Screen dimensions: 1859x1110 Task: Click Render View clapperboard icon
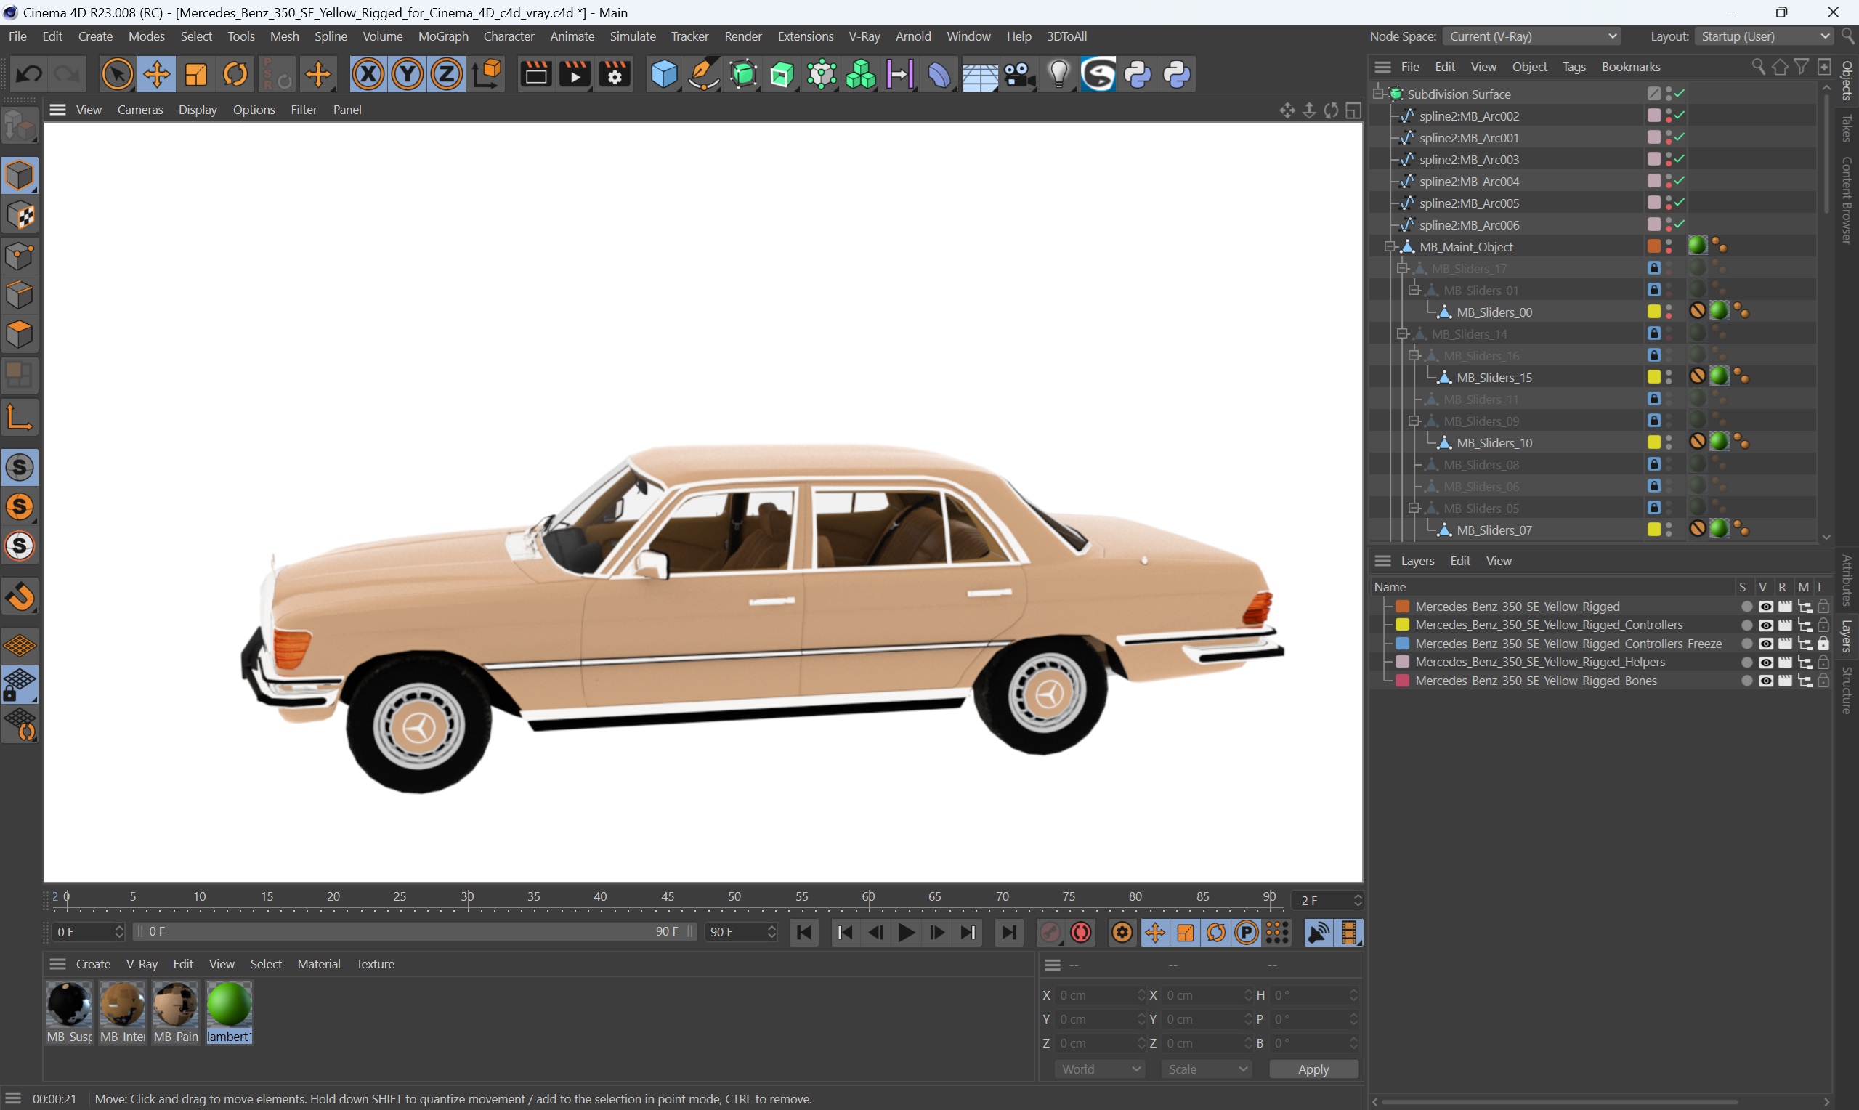[535, 74]
